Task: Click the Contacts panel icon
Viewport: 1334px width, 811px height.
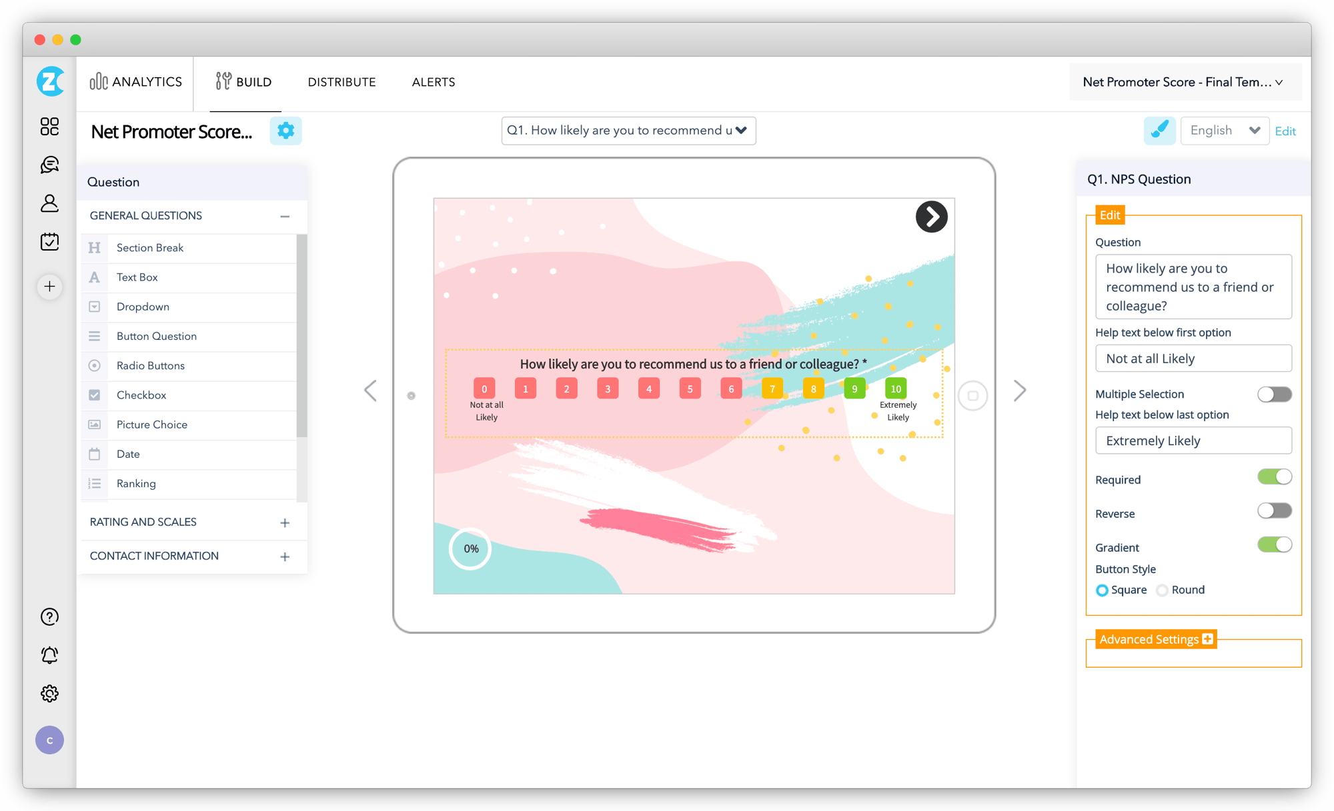Action: pyautogui.click(x=49, y=203)
